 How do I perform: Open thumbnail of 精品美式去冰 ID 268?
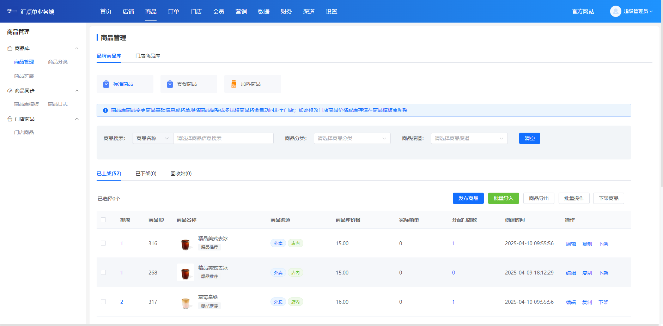point(185,272)
